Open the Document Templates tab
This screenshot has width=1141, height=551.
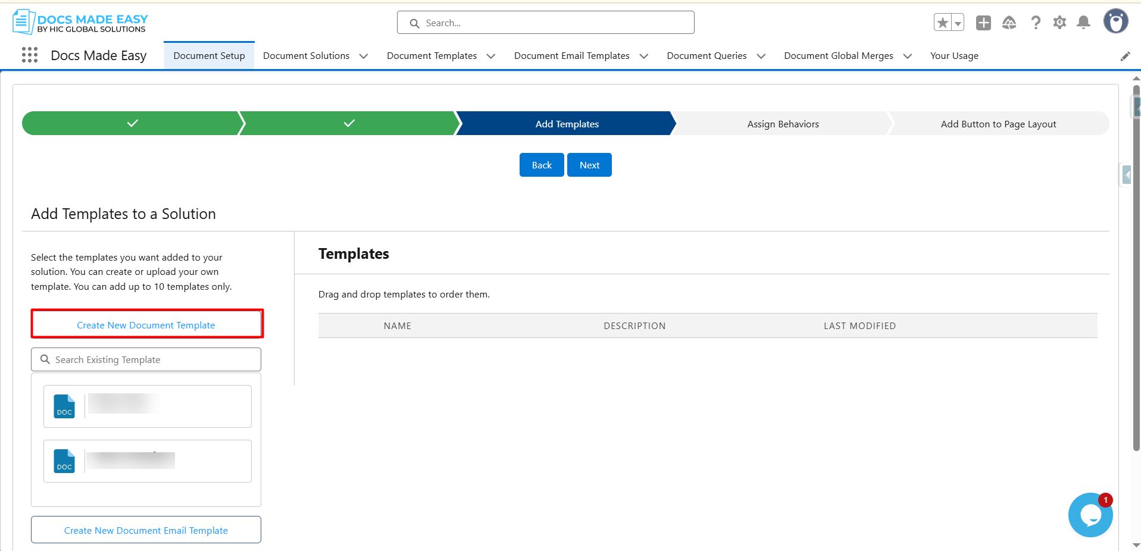coord(432,55)
